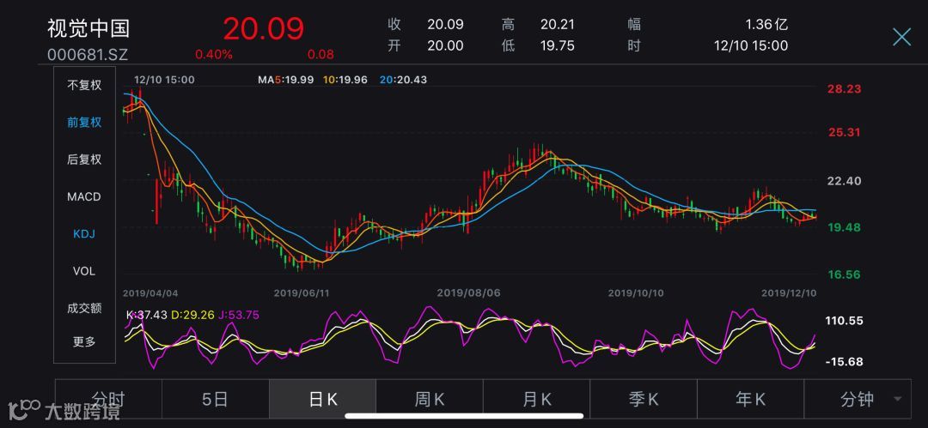Switch to the 季K tab
Image resolution: width=928 pixels, height=428 pixels.
point(644,400)
